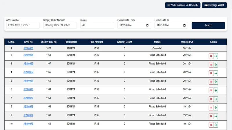
Task: Cancel shipment JB100978 with red X icon
Action: pyautogui.click(x=211, y=90)
